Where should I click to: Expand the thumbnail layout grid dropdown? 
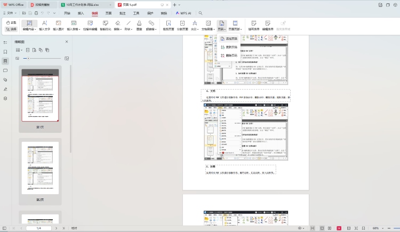pyautogui.click(x=19, y=50)
